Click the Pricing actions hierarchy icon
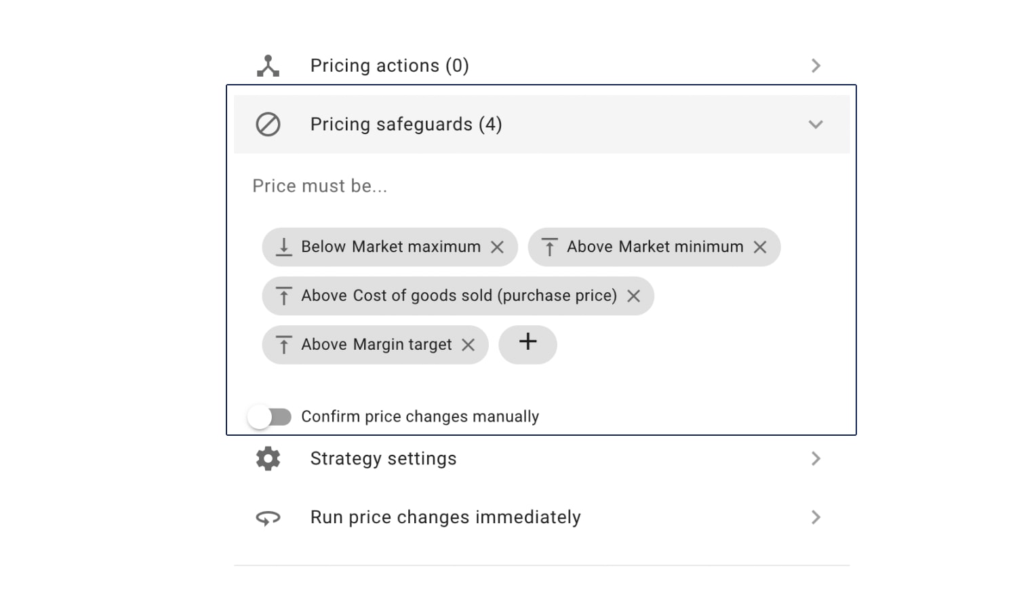The width and height of the screenshot is (1017, 610). 268,66
